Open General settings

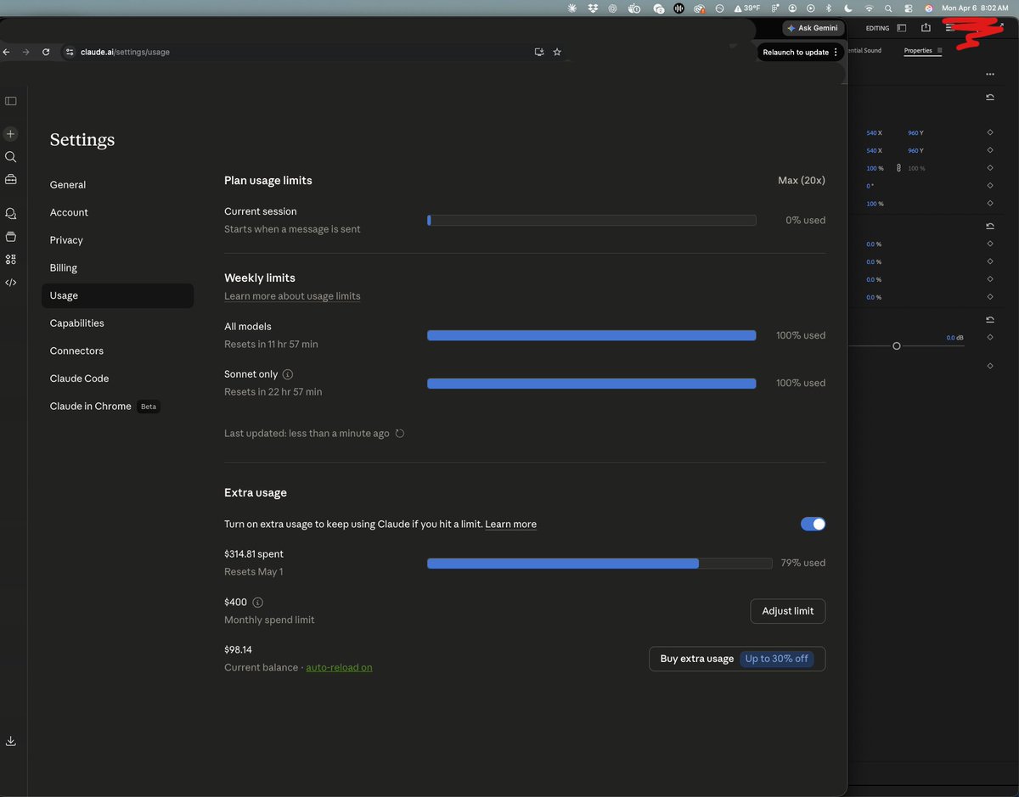tap(117, 185)
